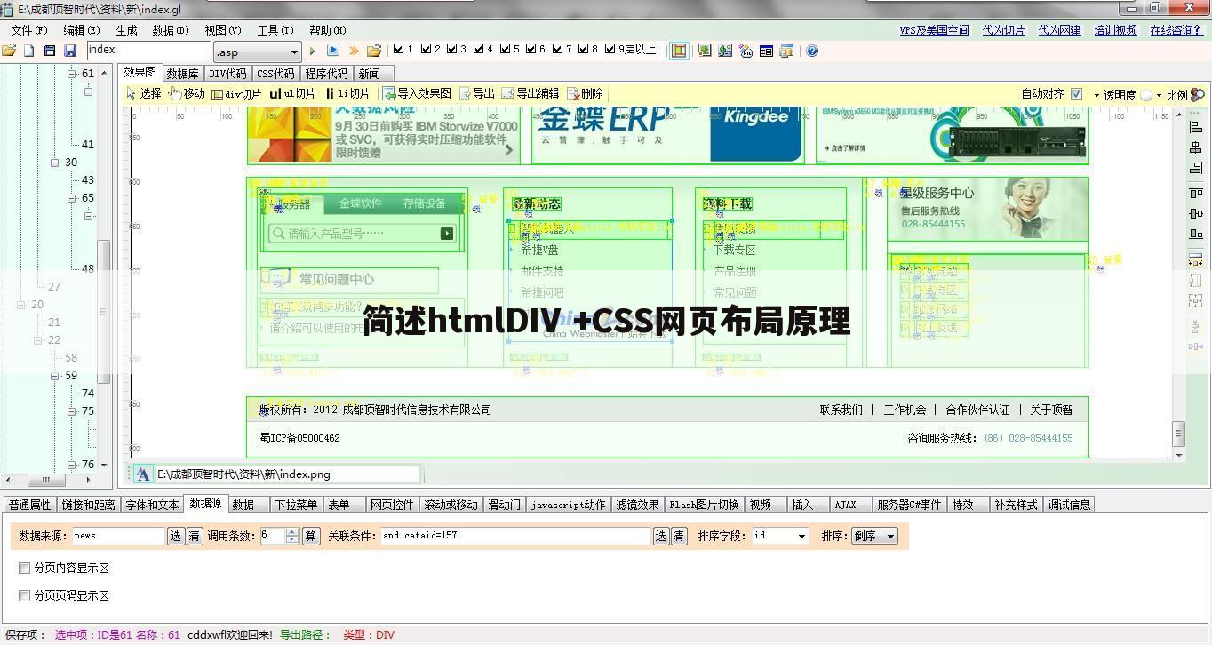Click the yellow-framed layout toggle icon

[x=679, y=51]
